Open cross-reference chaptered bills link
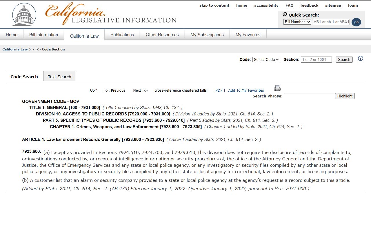 click(181, 90)
